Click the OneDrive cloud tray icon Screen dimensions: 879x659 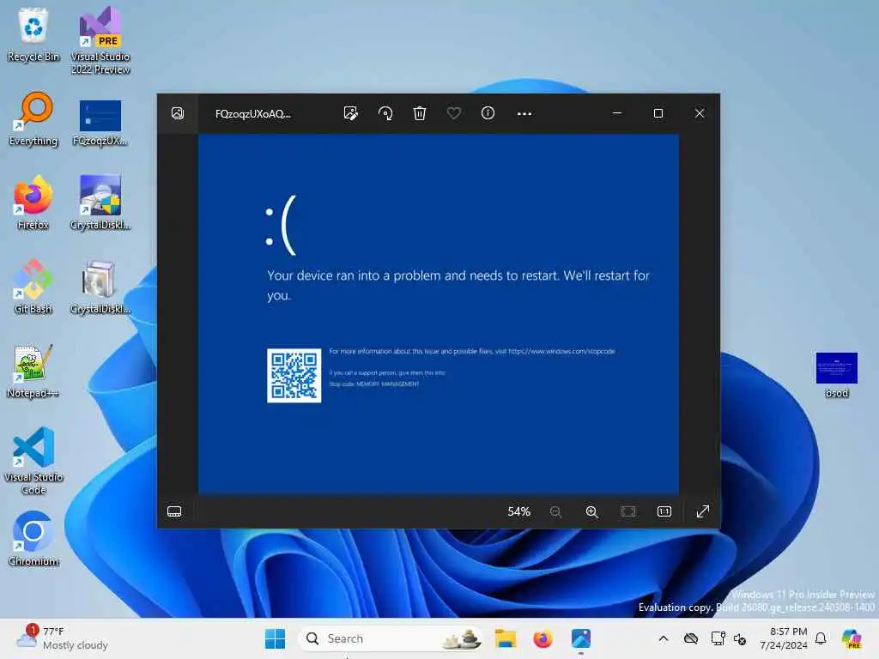tap(691, 638)
